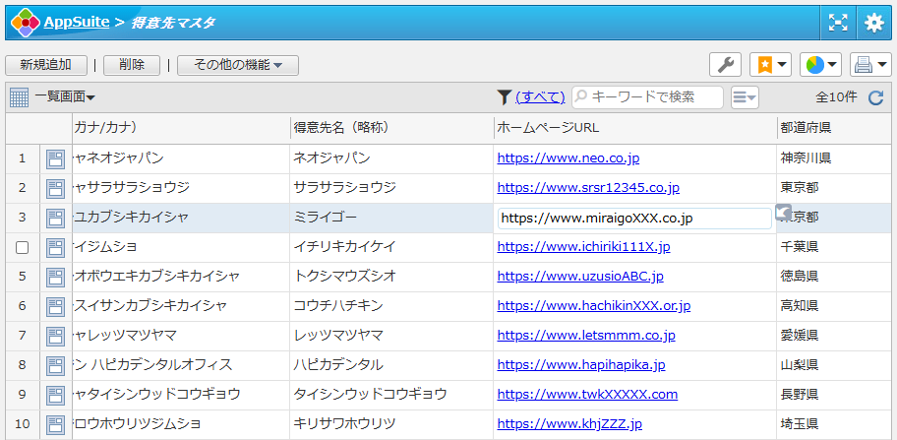Open the printer dropdown menu
The height and width of the screenshot is (440, 897).
pos(870,65)
